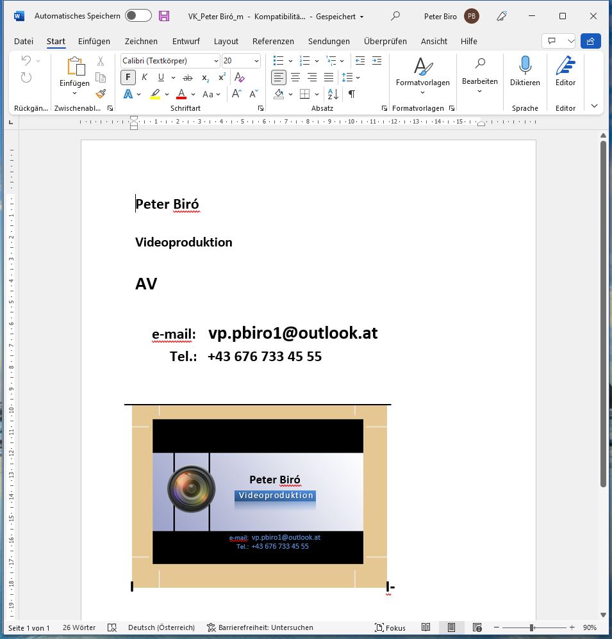The image size is (612, 639).
Task: Open the Referenzen ribbon tab
Action: pyautogui.click(x=273, y=41)
